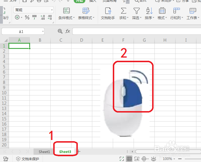
Task: Click the 工作表 worksheet icon
Action: [x=193, y=11]
